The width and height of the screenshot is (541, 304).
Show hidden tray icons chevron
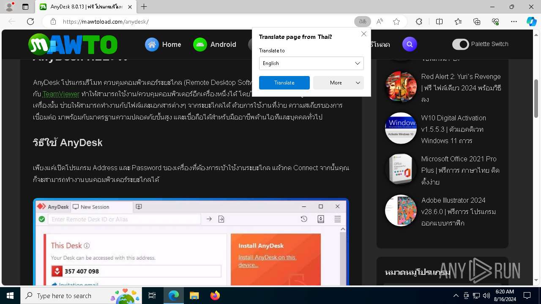[456, 296]
